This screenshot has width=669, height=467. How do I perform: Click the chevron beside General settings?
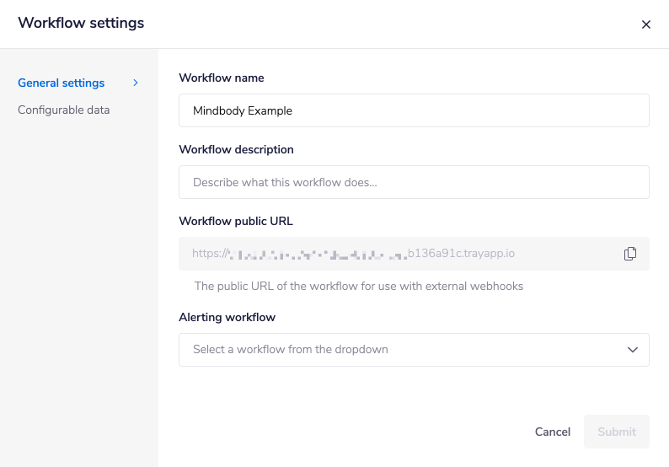tap(136, 83)
